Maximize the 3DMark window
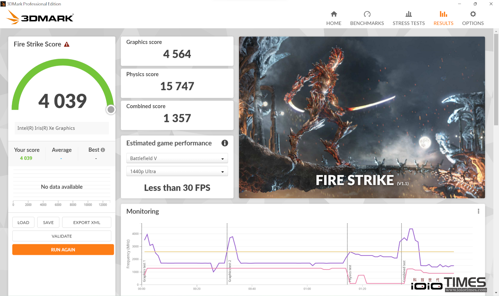Image resolution: width=499 pixels, height=296 pixels. click(475, 4)
